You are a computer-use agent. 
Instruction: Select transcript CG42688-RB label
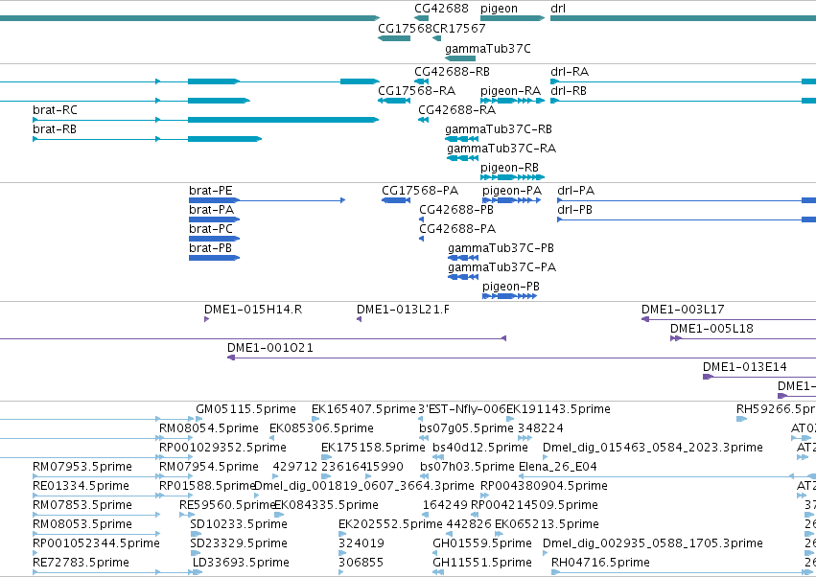[452, 72]
